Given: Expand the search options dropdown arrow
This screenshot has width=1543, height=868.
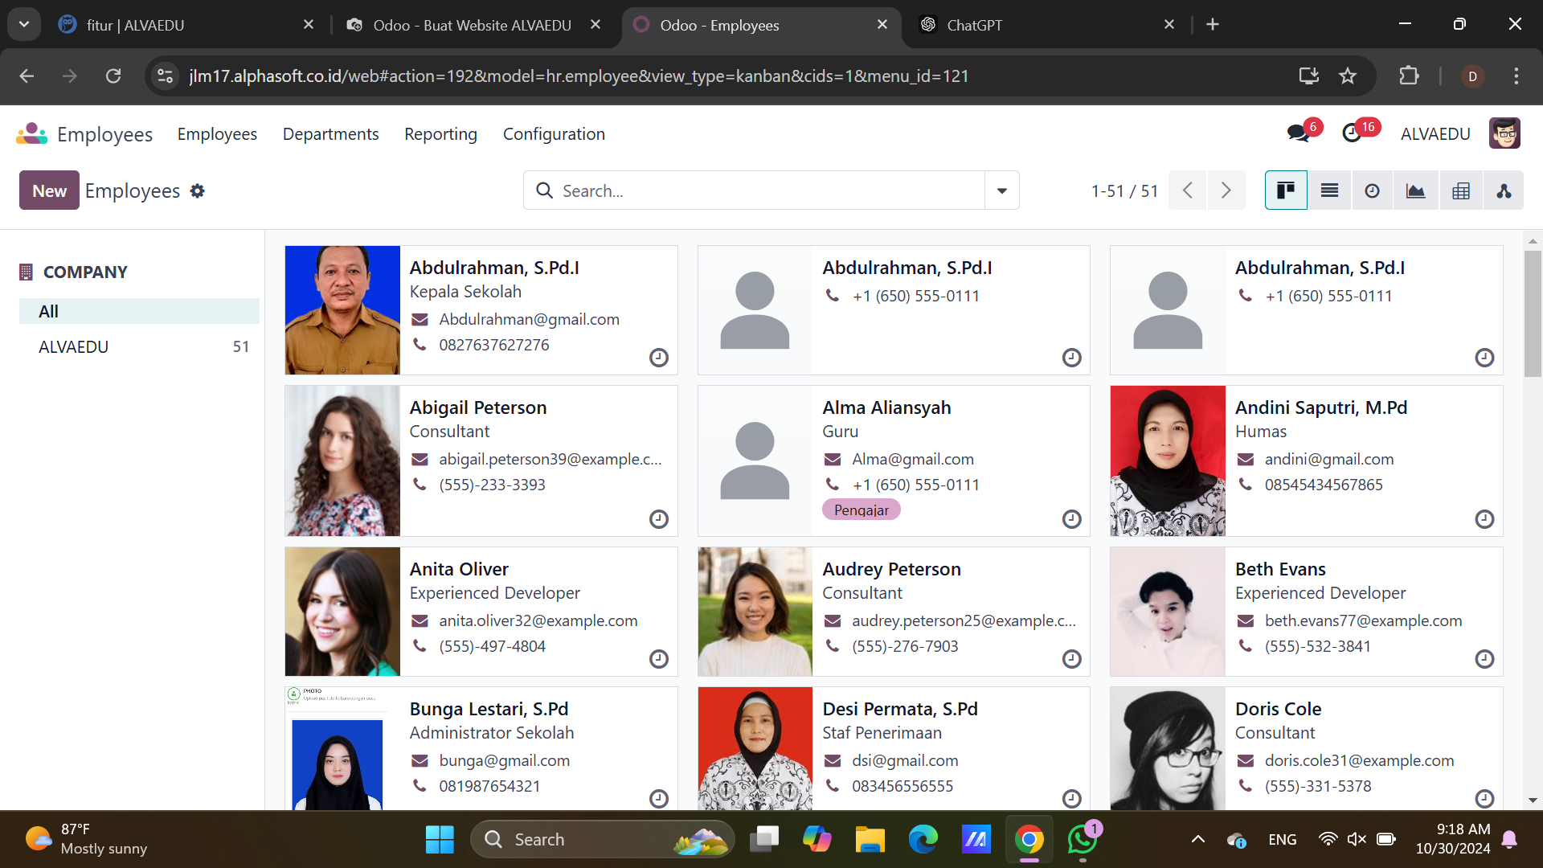Looking at the screenshot, I should tap(1002, 190).
